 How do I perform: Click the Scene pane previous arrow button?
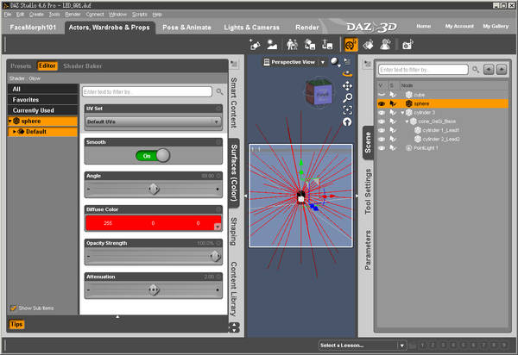tap(489, 70)
